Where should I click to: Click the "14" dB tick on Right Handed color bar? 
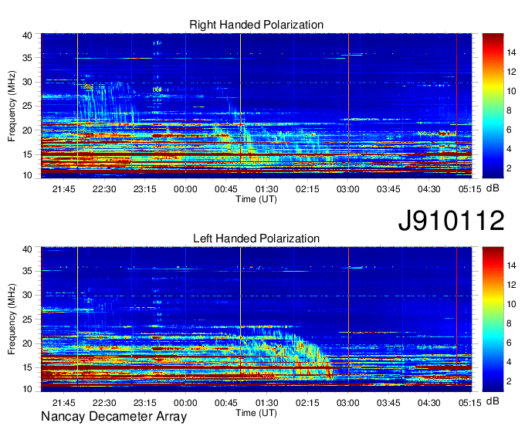(x=511, y=52)
